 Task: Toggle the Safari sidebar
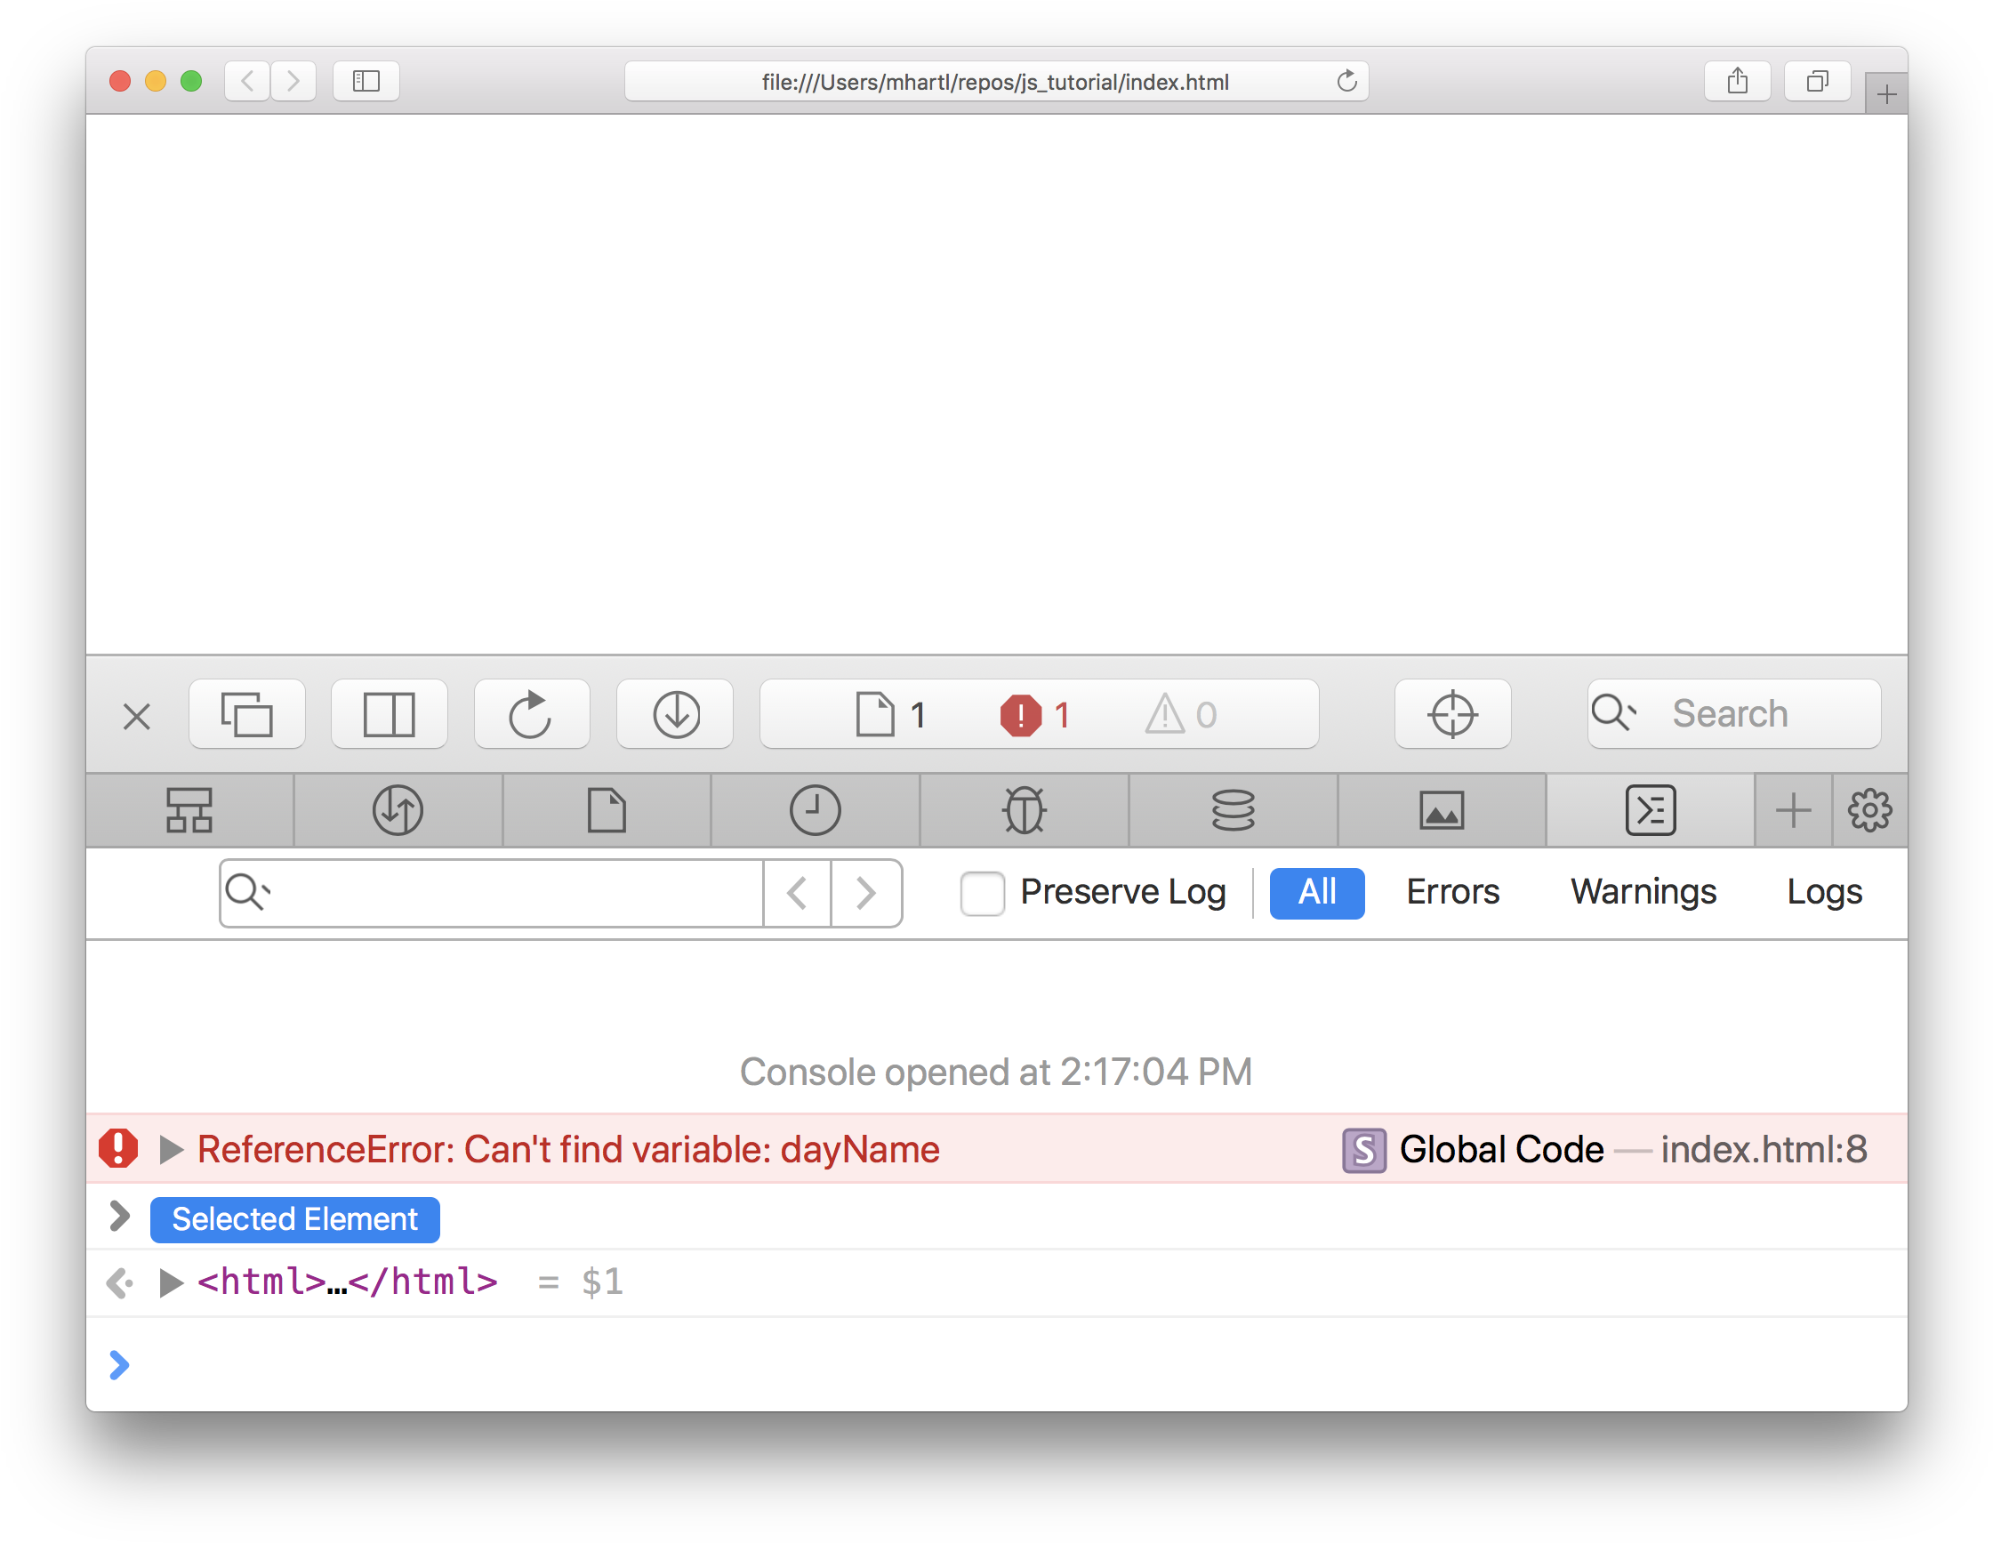(x=366, y=81)
